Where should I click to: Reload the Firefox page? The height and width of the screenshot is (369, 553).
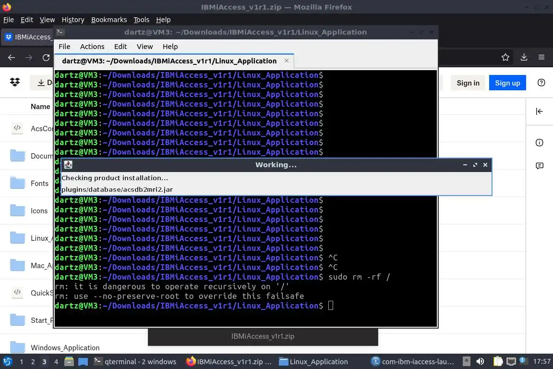[46, 58]
